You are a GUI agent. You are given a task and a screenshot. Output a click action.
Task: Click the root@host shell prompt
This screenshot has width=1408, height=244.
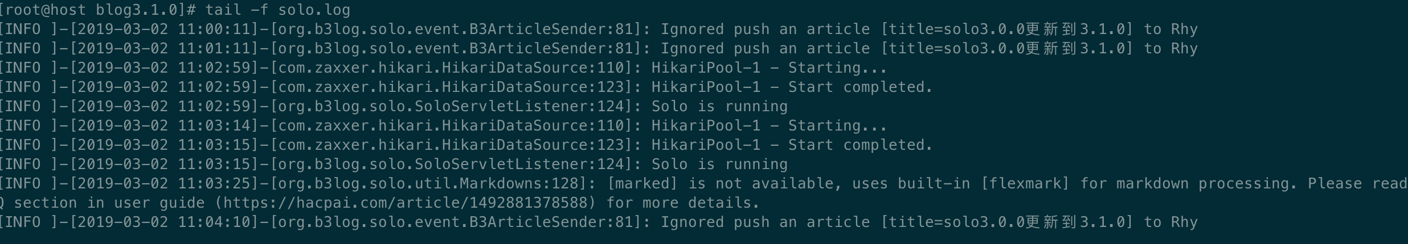pyautogui.click(x=46, y=10)
